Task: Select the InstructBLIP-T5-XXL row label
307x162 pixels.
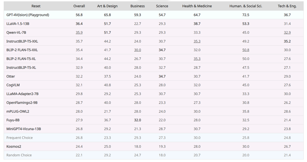Action: [x=22, y=41]
